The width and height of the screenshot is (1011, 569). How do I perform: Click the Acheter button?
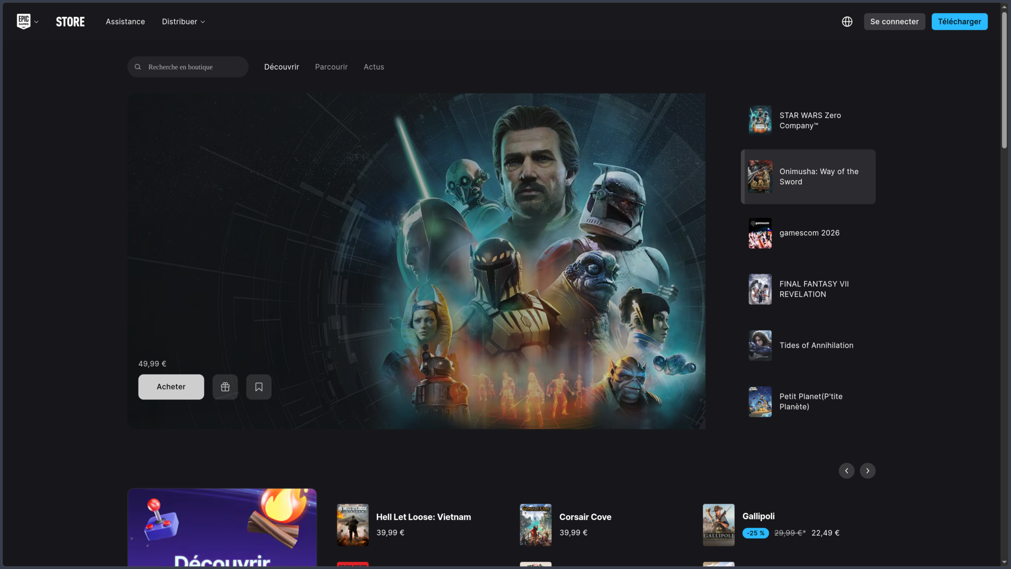pyautogui.click(x=171, y=387)
